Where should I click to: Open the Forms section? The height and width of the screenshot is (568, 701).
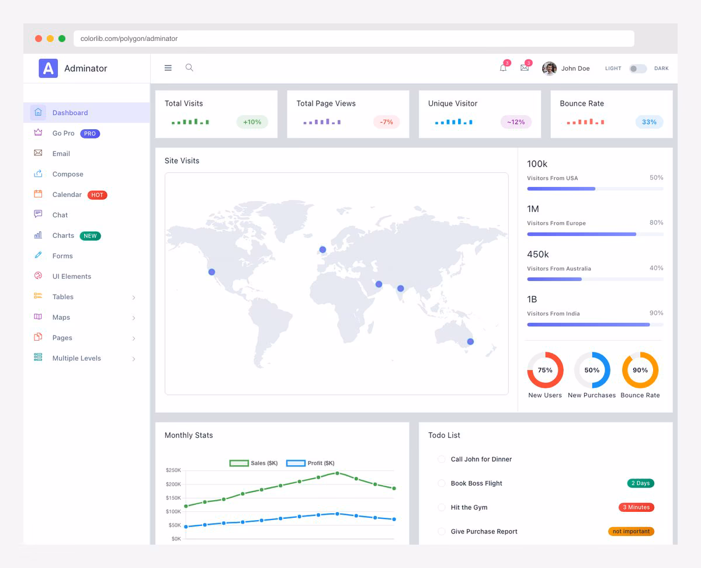point(61,255)
